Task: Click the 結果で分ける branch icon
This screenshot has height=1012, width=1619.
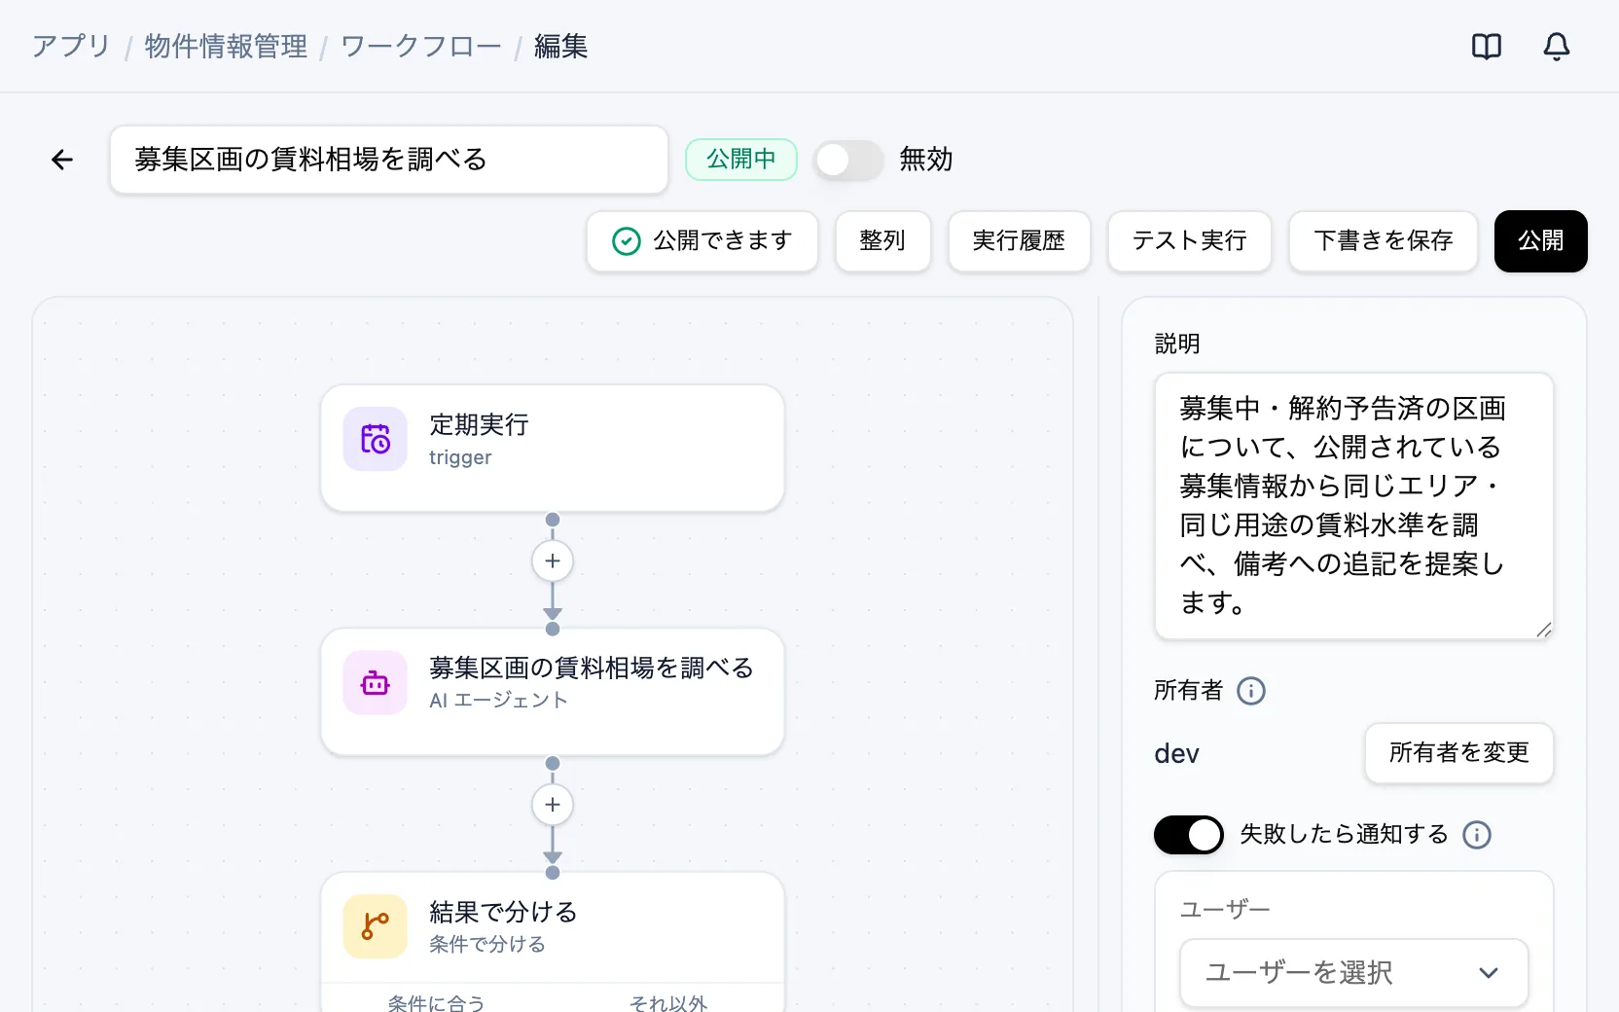Action: pyautogui.click(x=376, y=926)
